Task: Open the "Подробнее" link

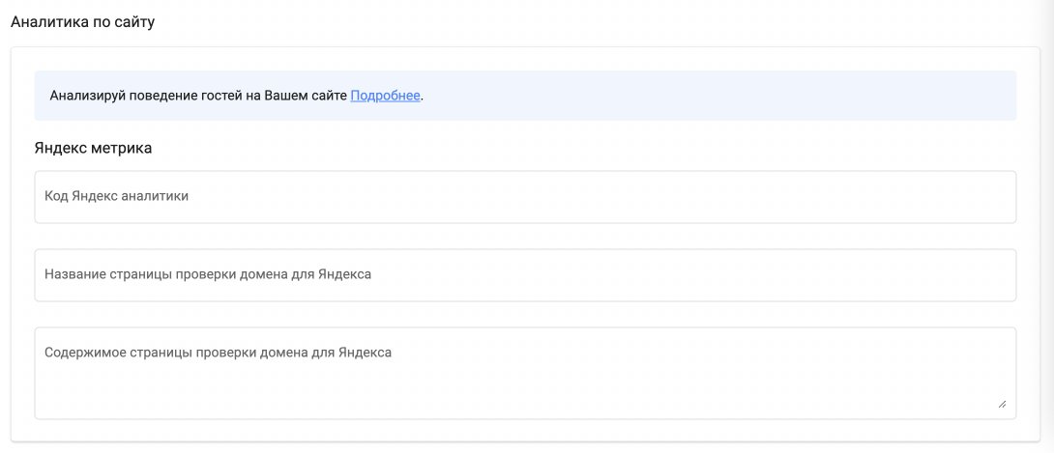Action: [385, 97]
